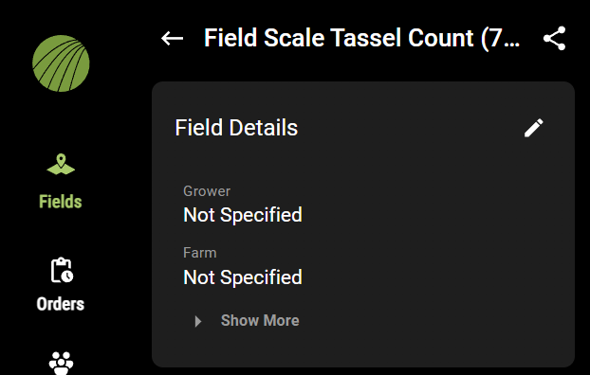Open the Orders clipboard clock icon

[62, 270]
